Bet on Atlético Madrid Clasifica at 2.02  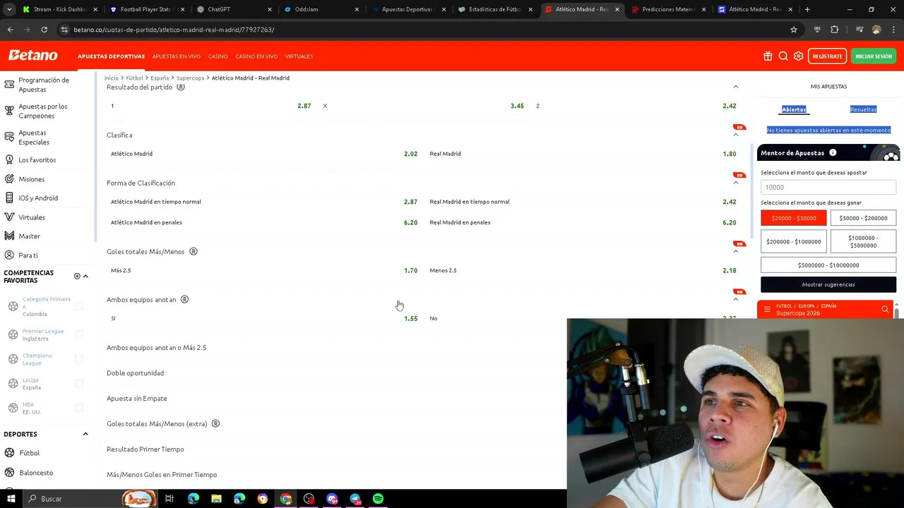pyautogui.click(x=264, y=154)
